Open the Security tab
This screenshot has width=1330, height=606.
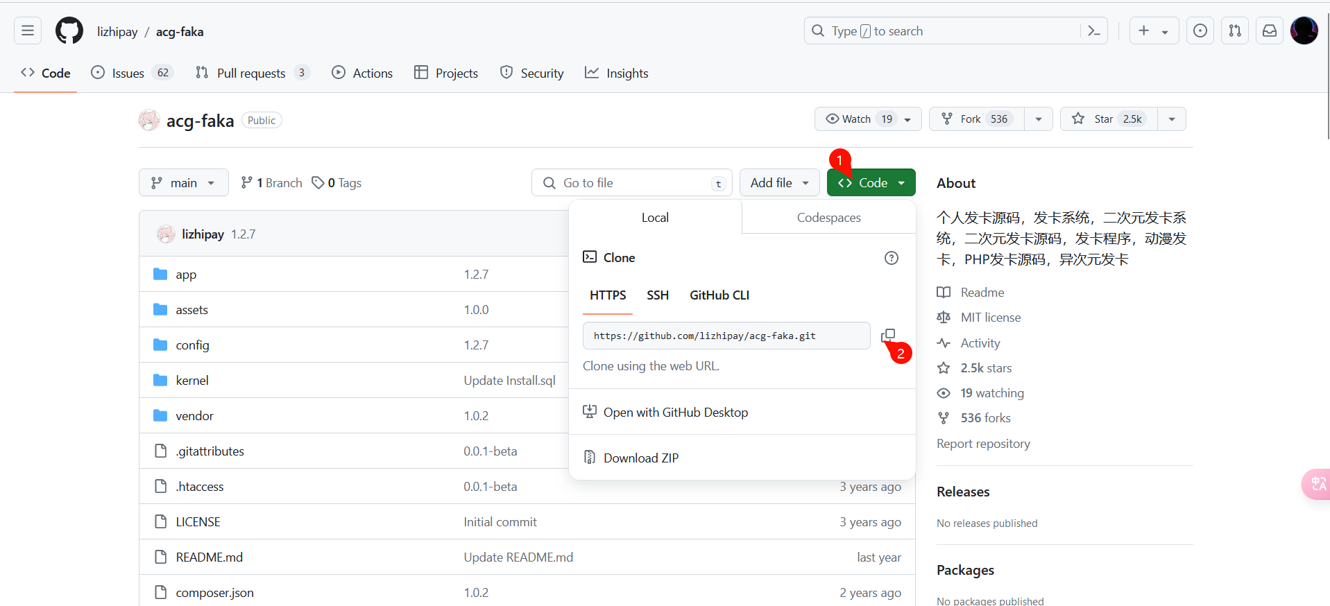click(x=532, y=73)
